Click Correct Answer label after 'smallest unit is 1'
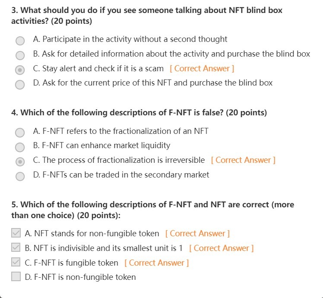 point(222,248)
